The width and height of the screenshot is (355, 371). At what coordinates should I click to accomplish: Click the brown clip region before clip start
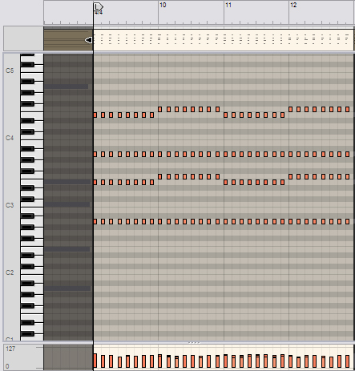pyautogui.click(x=68, y=40)
